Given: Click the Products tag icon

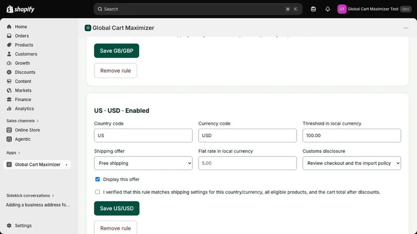Looking at the screenshot, I should tap(9, 45).
